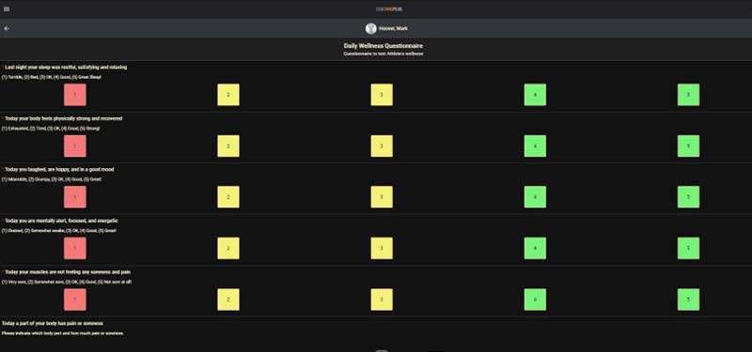Rate mood as 3 (OK)
This screenshot has height=352, width=752.
[x=382, y=197]
